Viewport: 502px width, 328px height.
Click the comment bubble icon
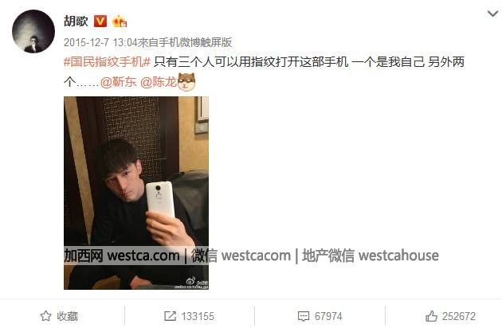(303, 317)
